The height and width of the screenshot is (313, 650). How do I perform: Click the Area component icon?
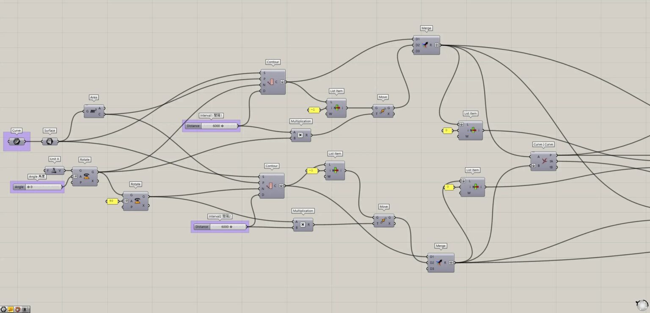pos(93,110)
